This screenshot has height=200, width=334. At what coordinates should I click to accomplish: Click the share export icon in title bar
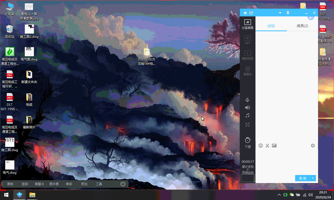pyautogui.click(x=251, y=13)
